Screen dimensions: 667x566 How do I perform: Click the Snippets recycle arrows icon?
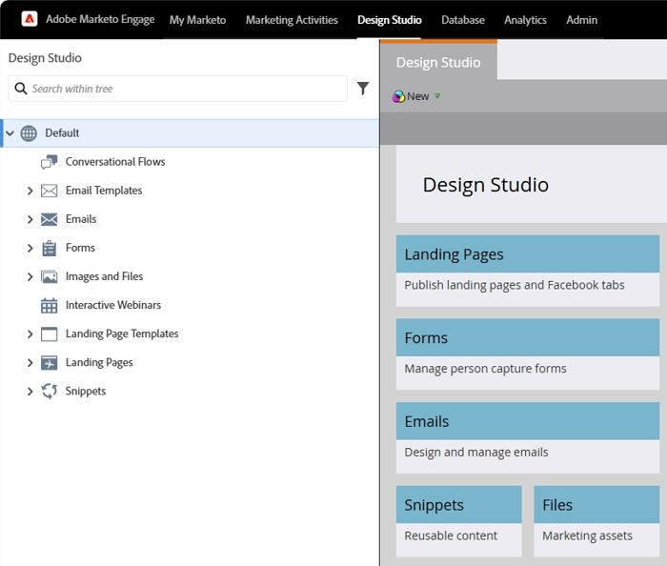coord(49,392)
